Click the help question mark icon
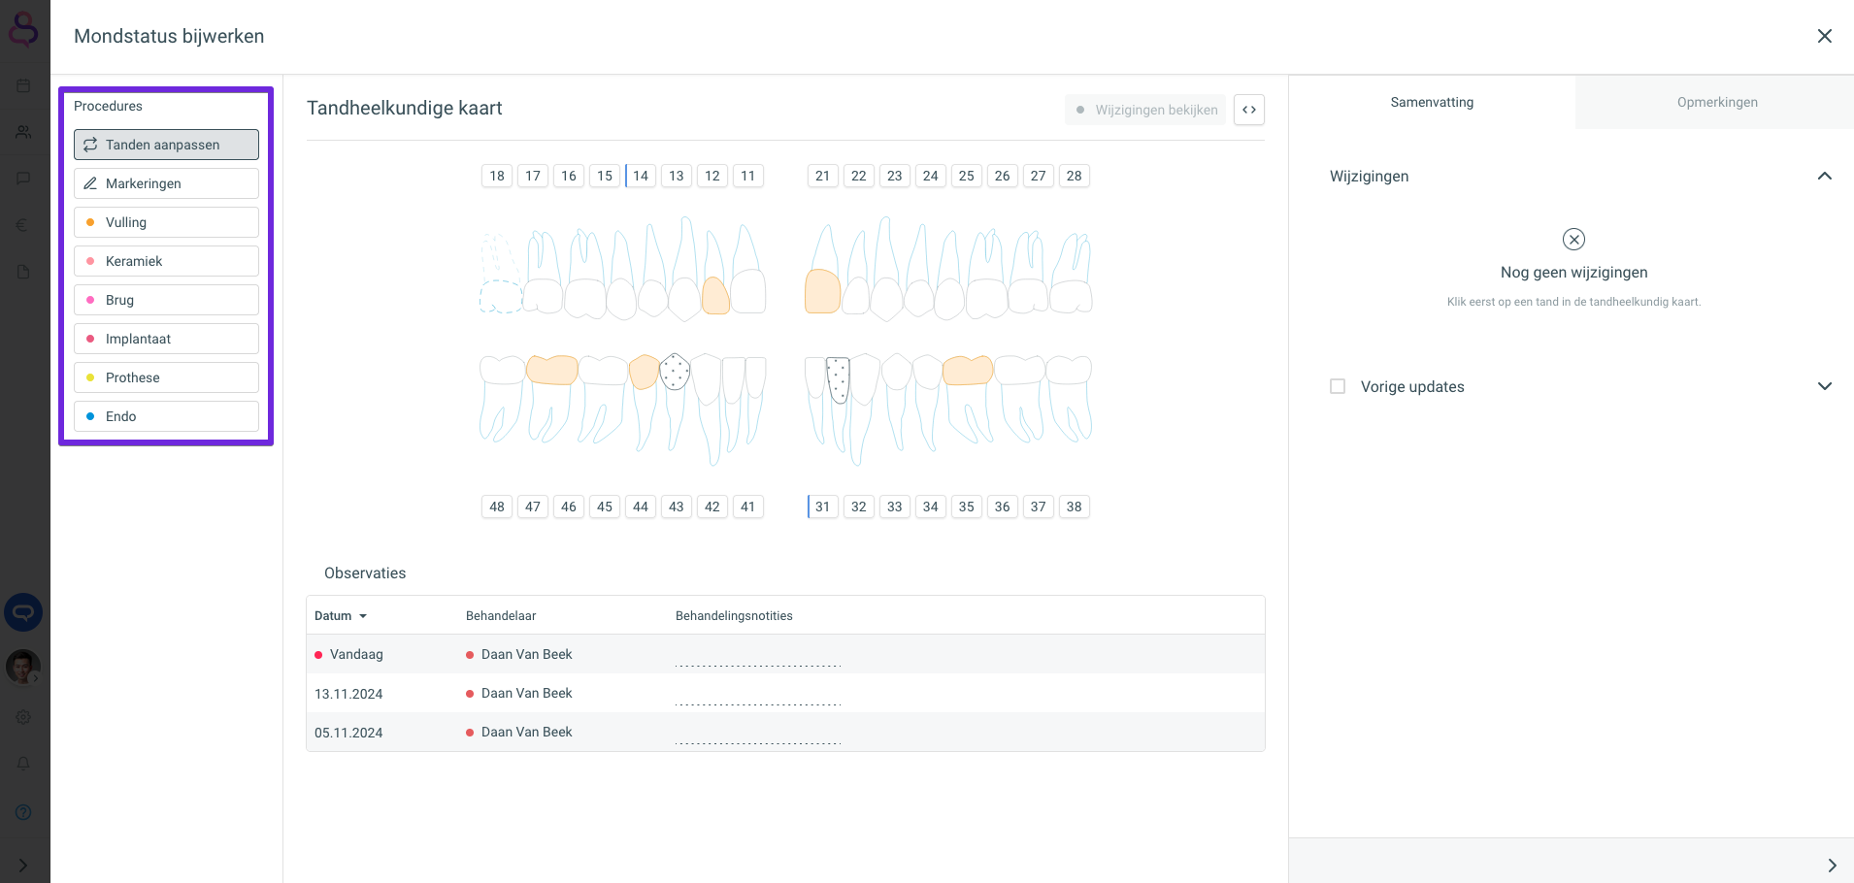Image resolution: width=1854 pixels, height=883 pixels. (23, 812)
